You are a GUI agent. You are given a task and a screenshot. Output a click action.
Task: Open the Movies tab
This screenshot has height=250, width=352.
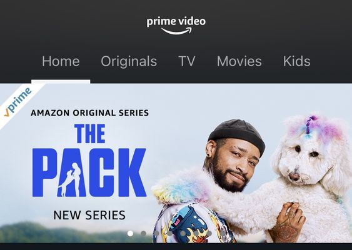239,61
